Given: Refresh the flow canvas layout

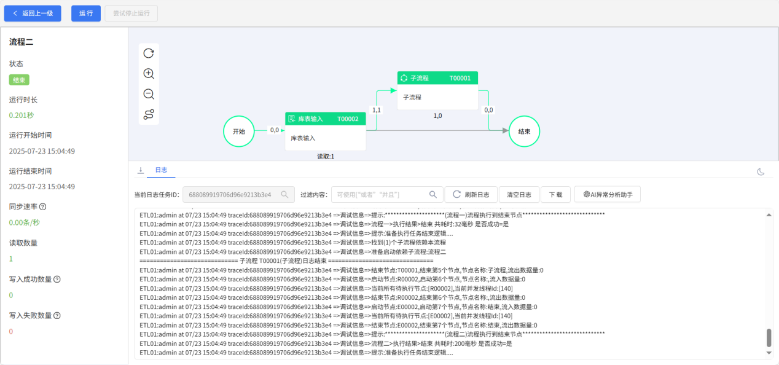Looking at the screenshot, I should pos(149,53).
